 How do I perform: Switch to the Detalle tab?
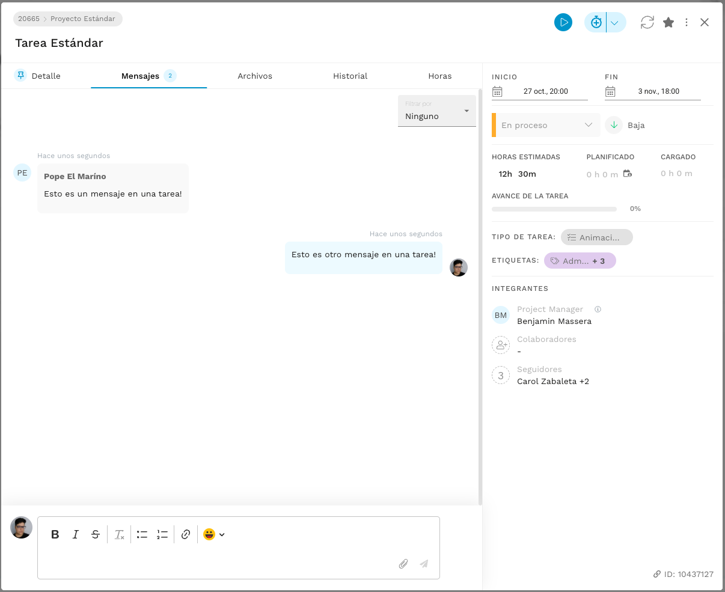coord(46,76)
